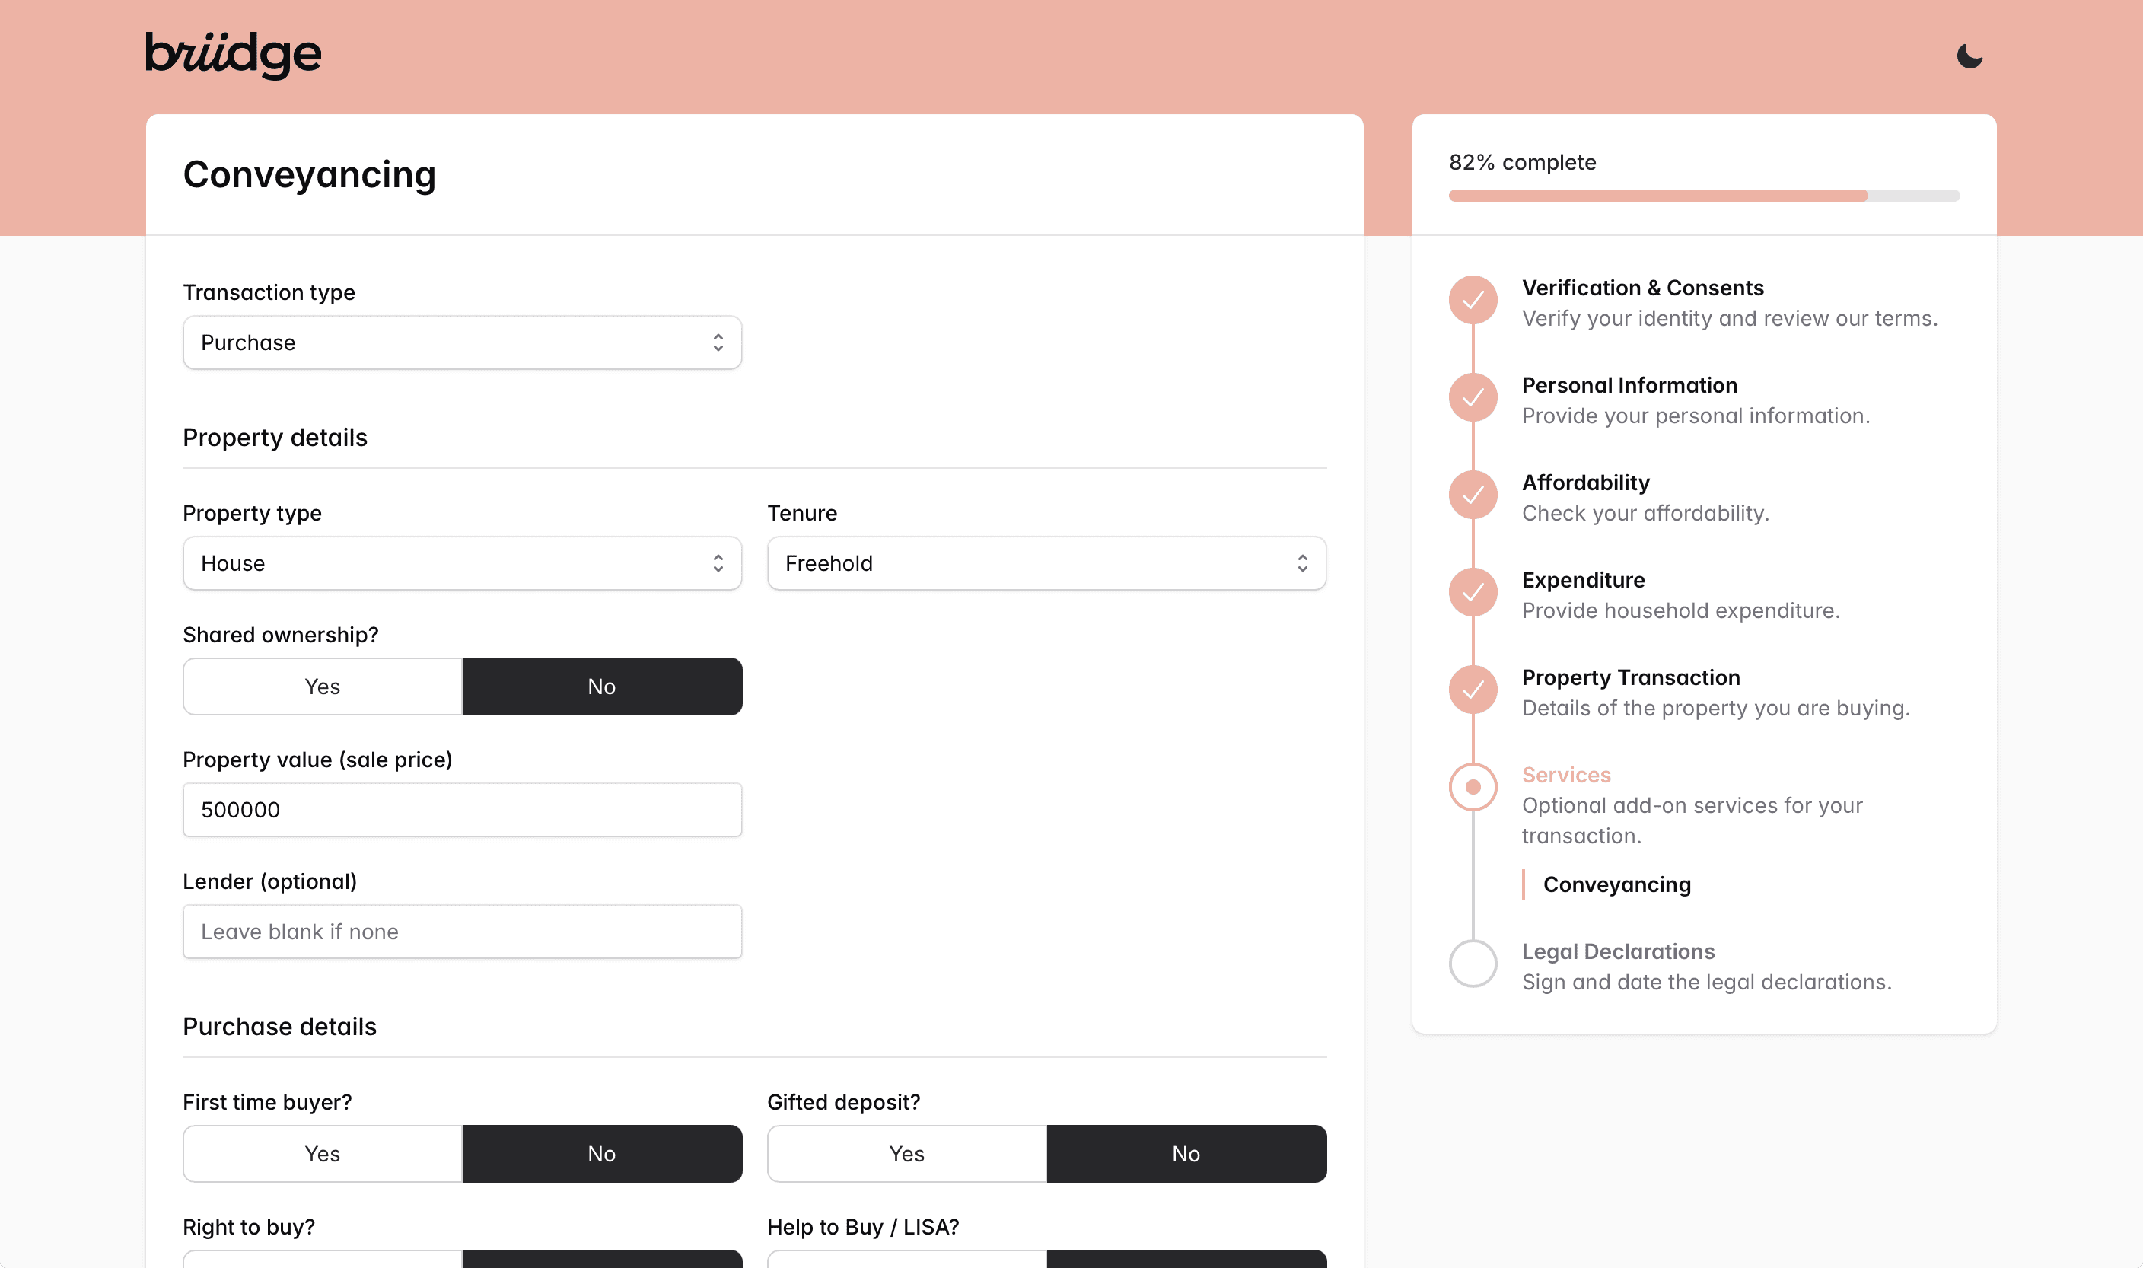Image resolution: width=2143 pixels, height=1268 pixels.
Task: Select Yes for Shared ownership
Action: [323, 686]
